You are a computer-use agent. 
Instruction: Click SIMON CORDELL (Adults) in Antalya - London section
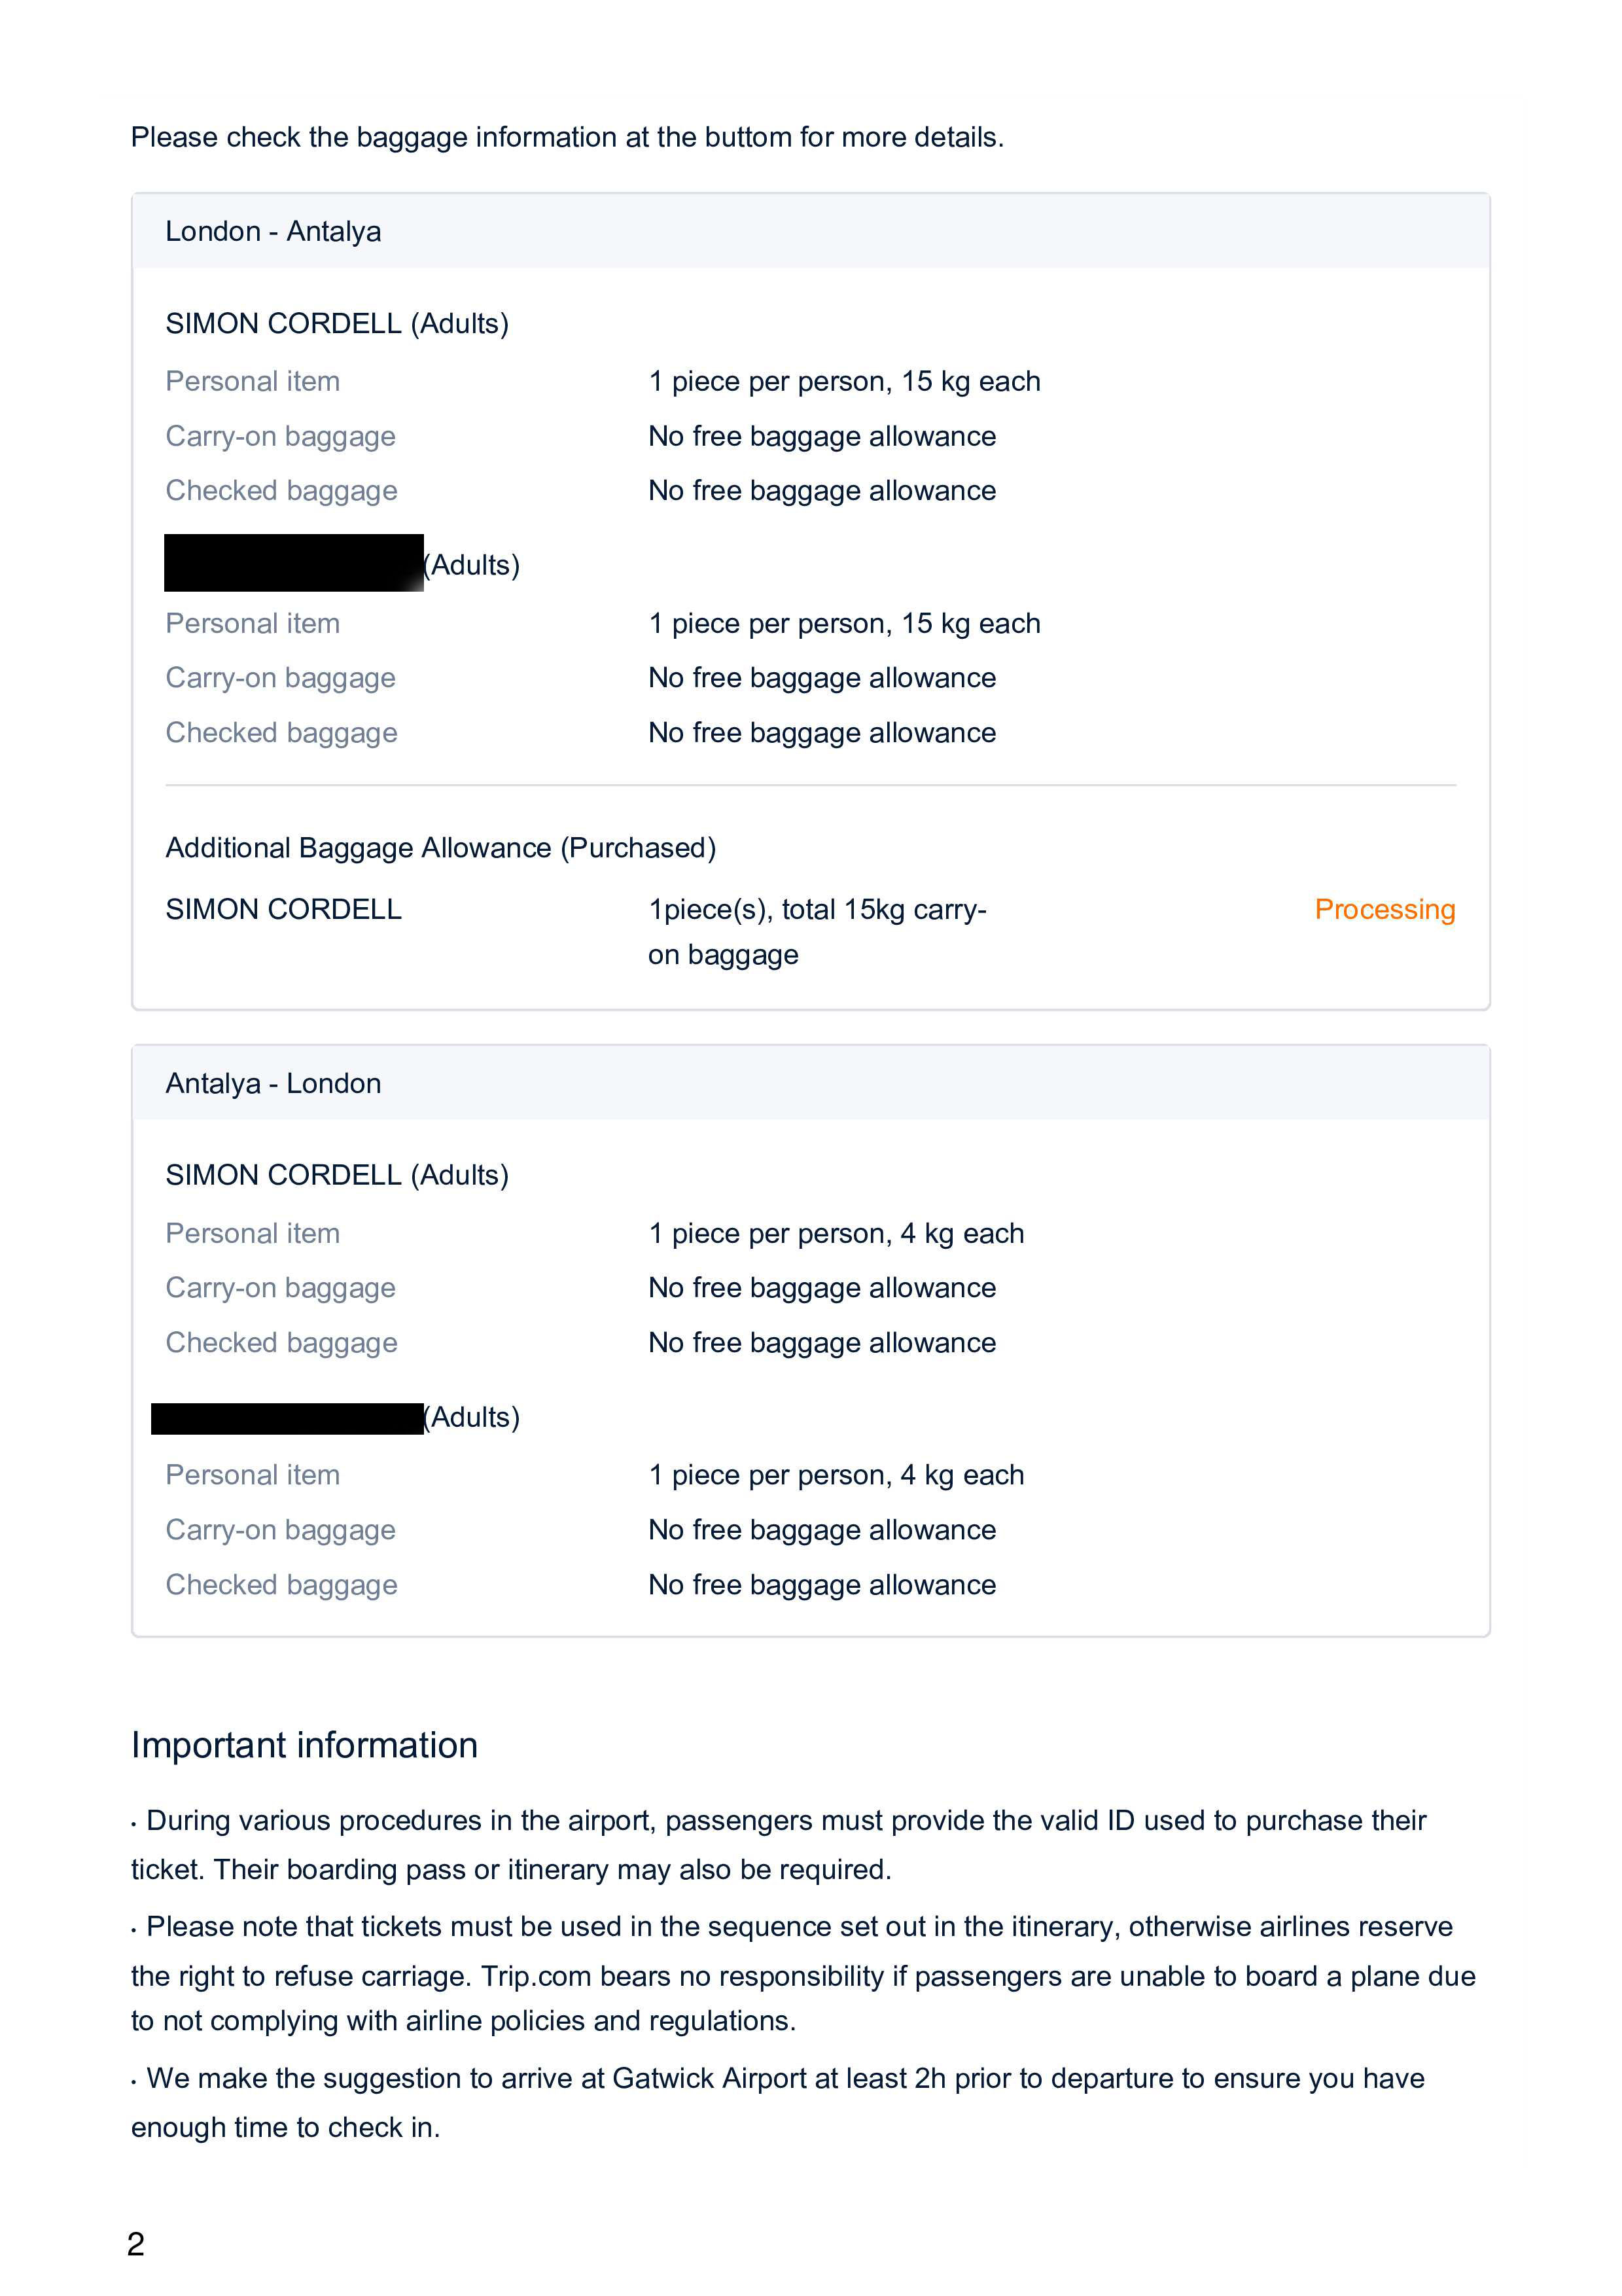point(337,1175)
